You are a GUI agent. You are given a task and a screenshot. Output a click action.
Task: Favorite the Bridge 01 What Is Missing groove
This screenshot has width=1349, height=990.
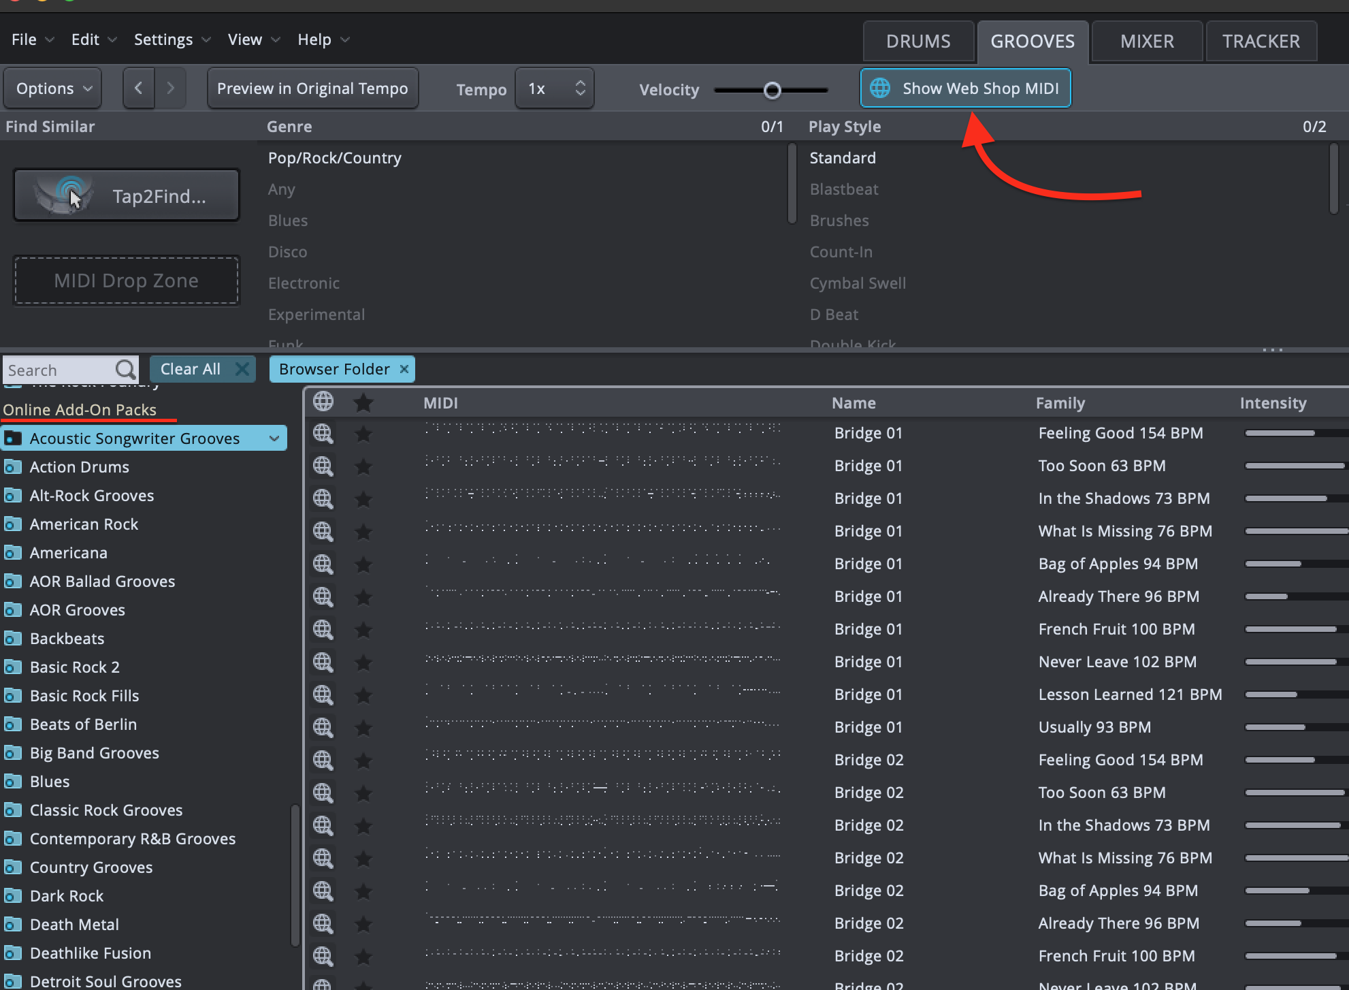[x=363, y=531]
